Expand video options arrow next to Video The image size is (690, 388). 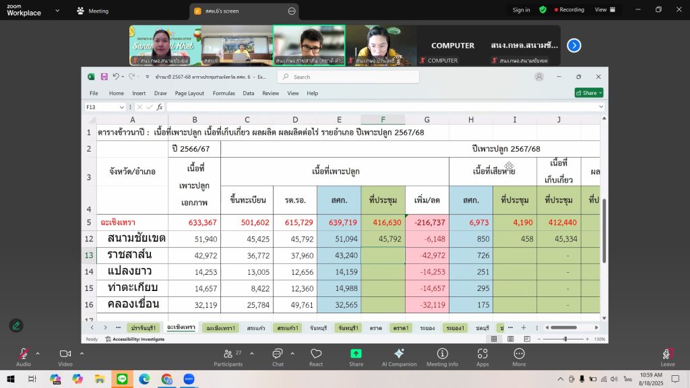pyautogui.click(x=82, y=353)
